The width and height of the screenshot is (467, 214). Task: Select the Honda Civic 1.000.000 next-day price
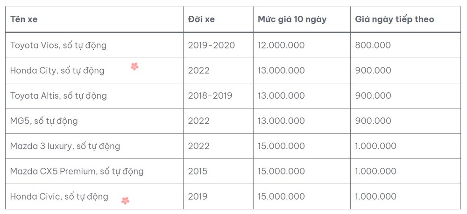tap(375, 196)
